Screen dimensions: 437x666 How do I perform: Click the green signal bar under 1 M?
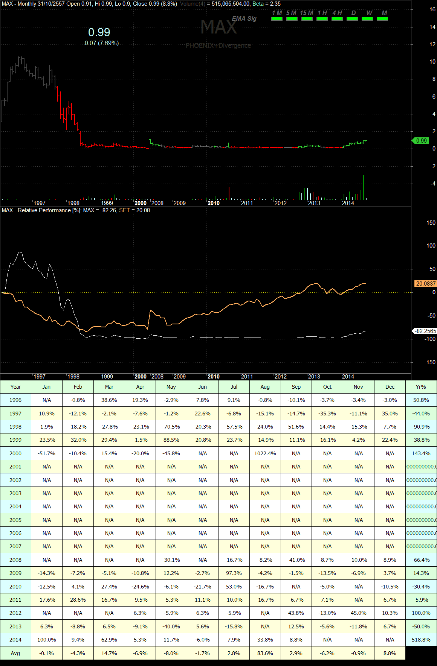pyautogui.click(x=277, y=19)
